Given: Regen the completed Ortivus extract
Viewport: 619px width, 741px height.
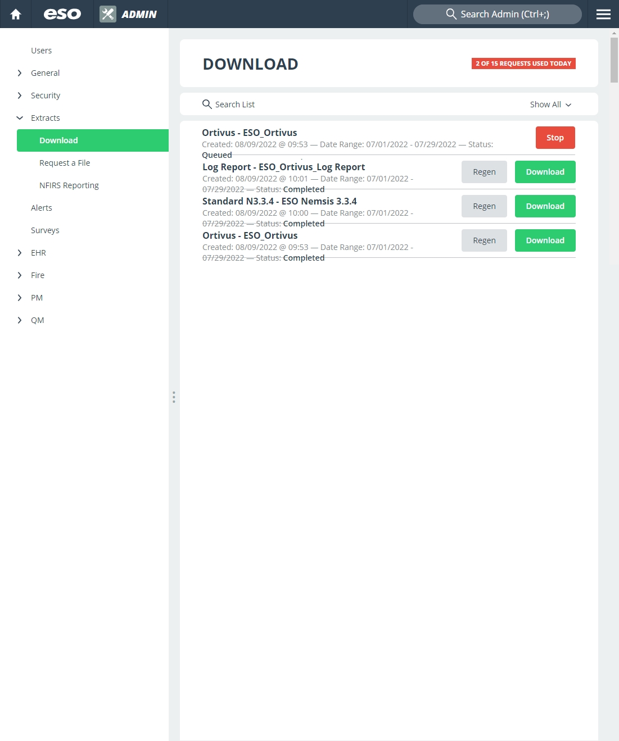Looking at the screenshot, I should click(484, 240).
